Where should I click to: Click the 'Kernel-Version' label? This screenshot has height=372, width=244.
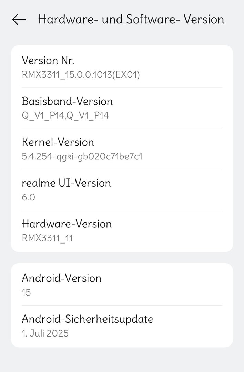coord(58,142)
